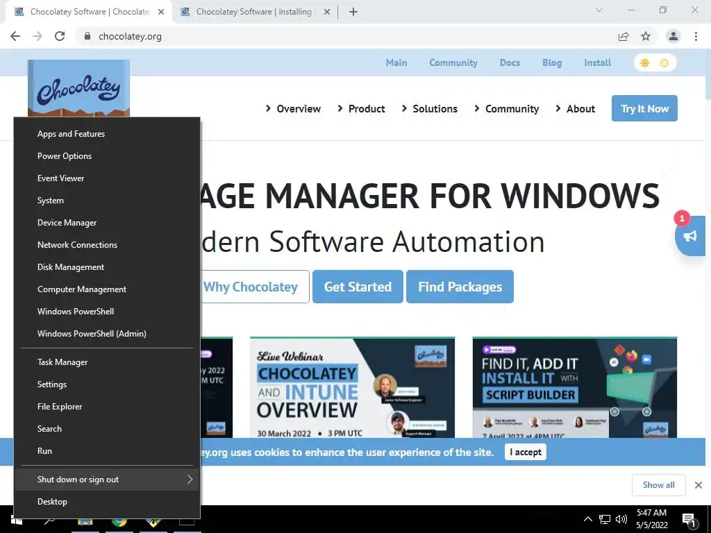Open the action center notifications
Screen dimensions: 711x533
pyautogui.click(x=689, y=521)
